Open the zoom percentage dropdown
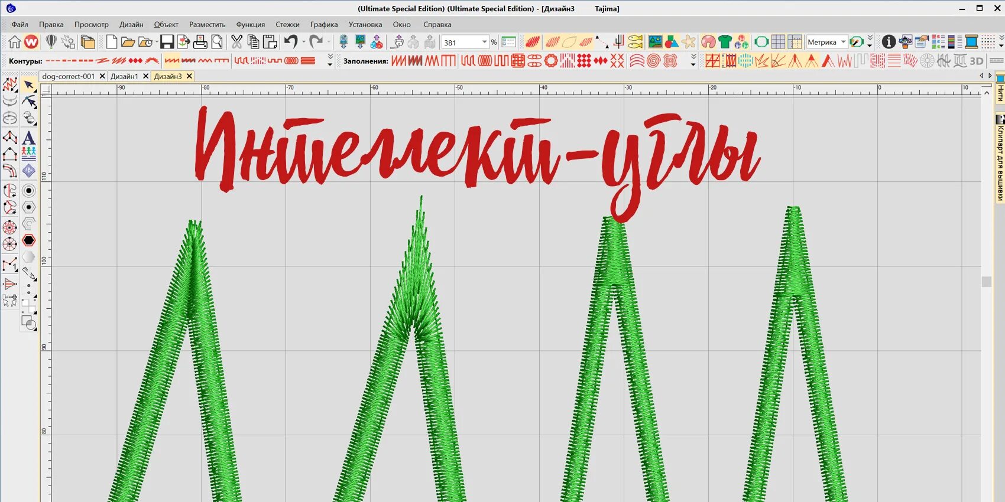Screen dimensions: 1005x502 point(484,42)
